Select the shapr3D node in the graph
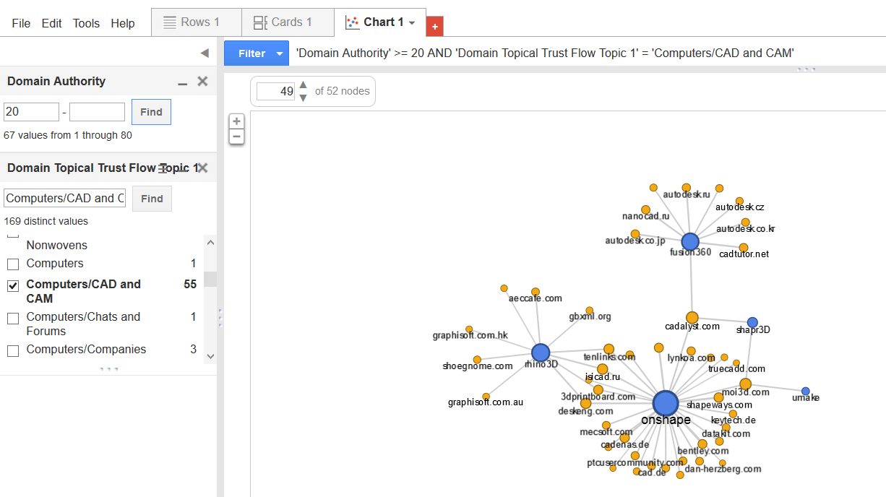 point(752,322)
